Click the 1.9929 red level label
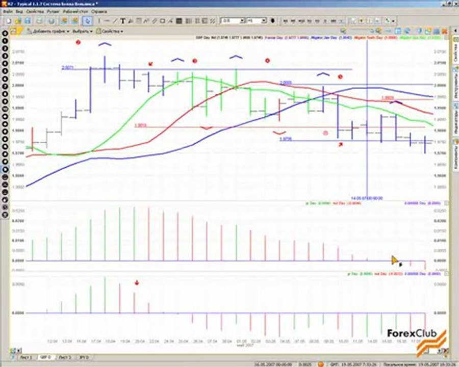Viewport: 459px width, 367px height. tap(388, 98)
